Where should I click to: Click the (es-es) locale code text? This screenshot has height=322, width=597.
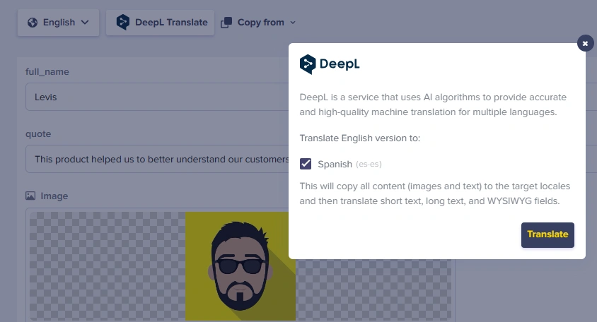click(369, 165)
